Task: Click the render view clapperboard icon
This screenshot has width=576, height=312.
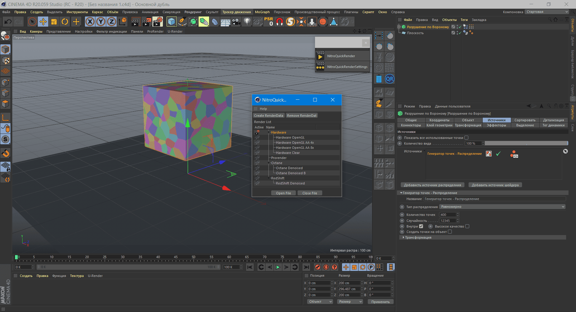Action: click(136, 22)
